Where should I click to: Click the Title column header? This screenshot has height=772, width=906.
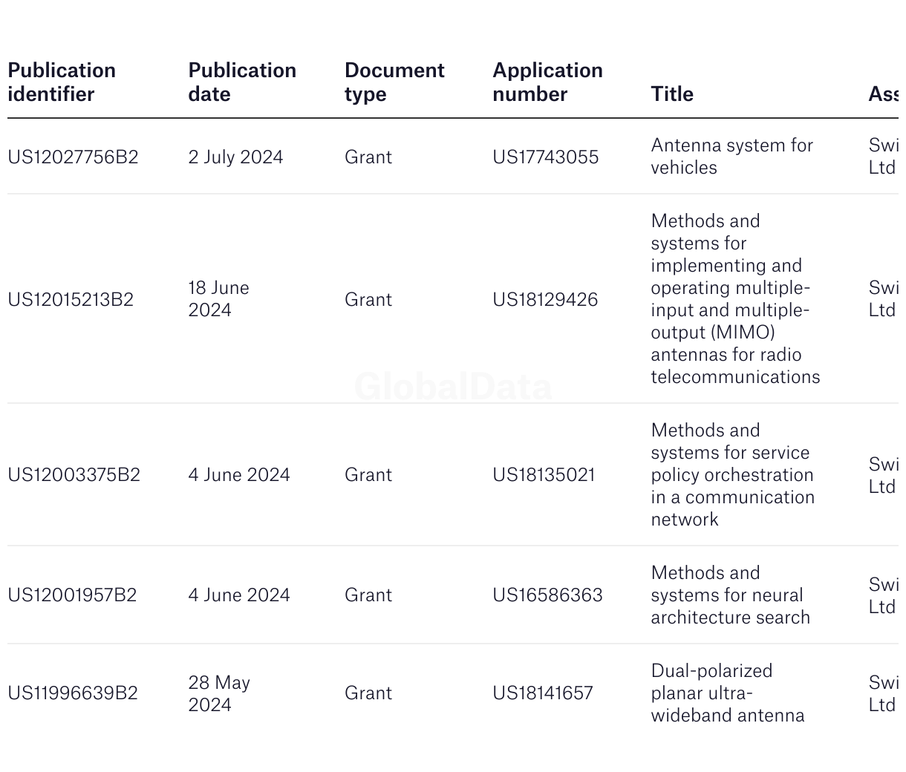click(672, 94)
